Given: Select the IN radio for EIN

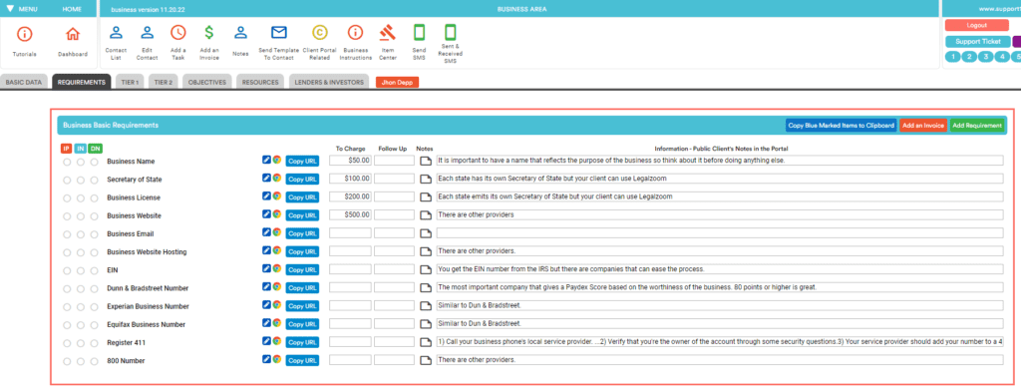Looking at the screenshot, I should (x=81, y=270).
